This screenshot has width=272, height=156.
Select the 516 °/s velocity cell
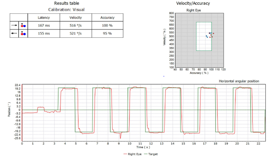(75, 25)
